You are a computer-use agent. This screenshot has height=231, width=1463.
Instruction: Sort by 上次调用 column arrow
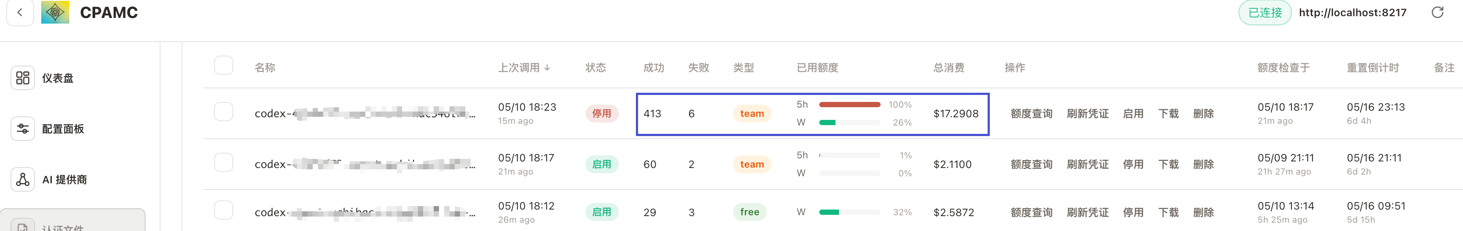pos(547,68)
